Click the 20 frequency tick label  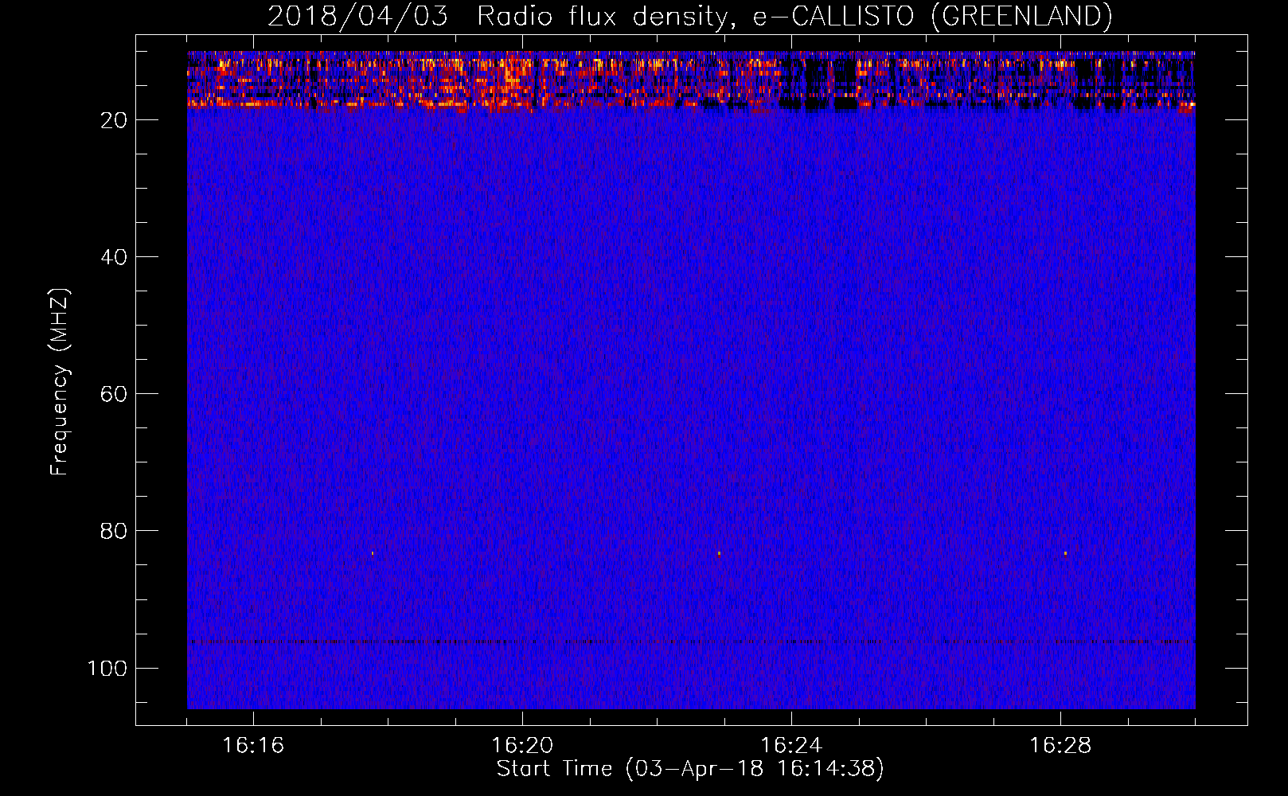[x=114, y=120]
